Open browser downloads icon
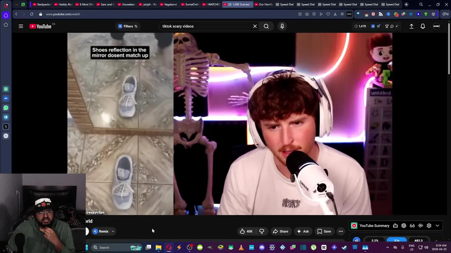 [x=335, y=14]
